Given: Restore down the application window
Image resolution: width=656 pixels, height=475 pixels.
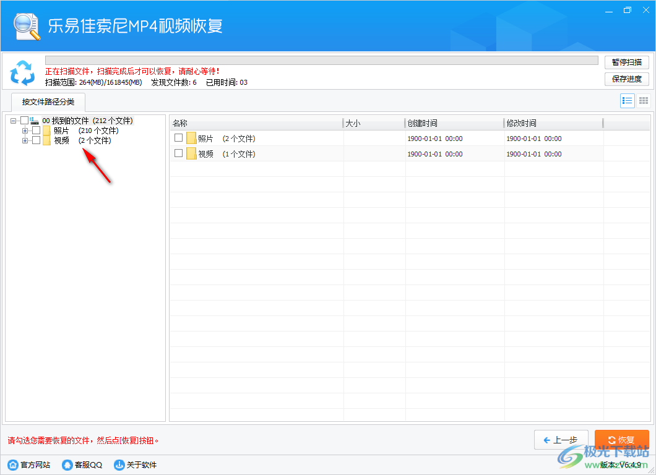Looking at the screenshot, I should 628,11.
